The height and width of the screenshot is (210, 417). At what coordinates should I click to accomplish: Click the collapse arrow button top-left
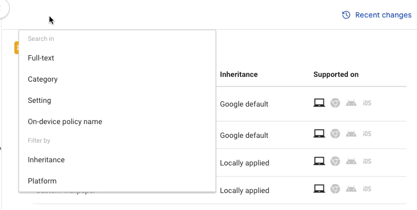tap(3, 8)
